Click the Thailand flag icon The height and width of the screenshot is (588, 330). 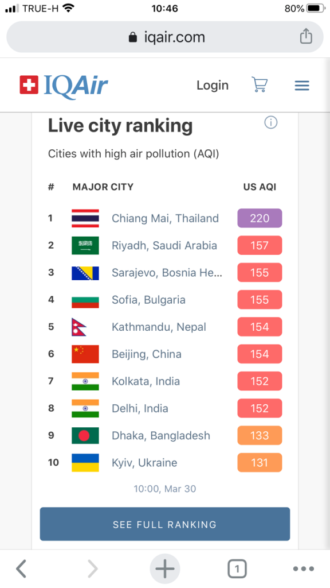[85, 218]
